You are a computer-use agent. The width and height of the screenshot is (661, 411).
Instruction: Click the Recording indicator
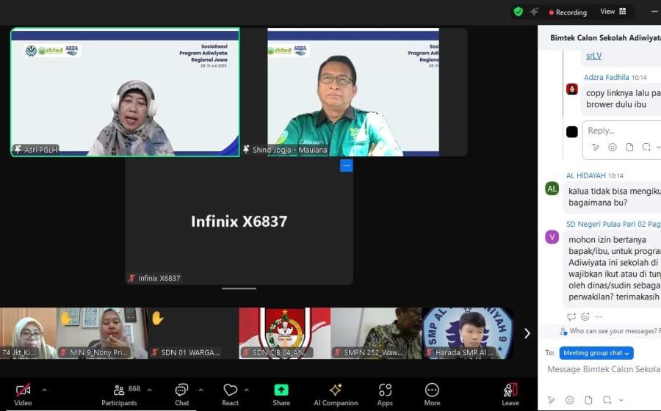coord(568,12)
